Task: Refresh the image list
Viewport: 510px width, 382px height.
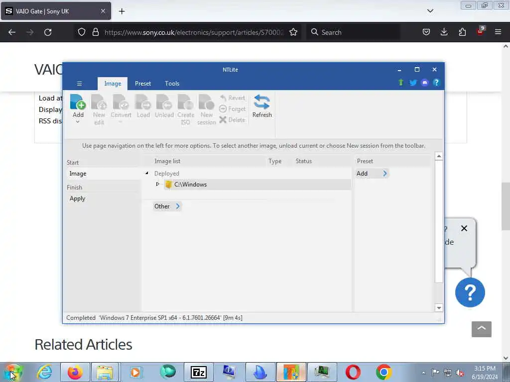Action: click(262, 106)
